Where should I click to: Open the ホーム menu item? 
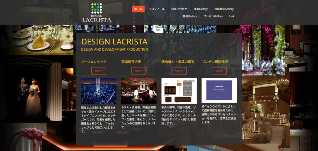138,9
